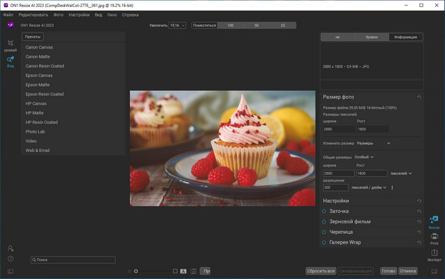Click the Resize module icon
The image size is (445, 279).
click(x=434, y=220)
